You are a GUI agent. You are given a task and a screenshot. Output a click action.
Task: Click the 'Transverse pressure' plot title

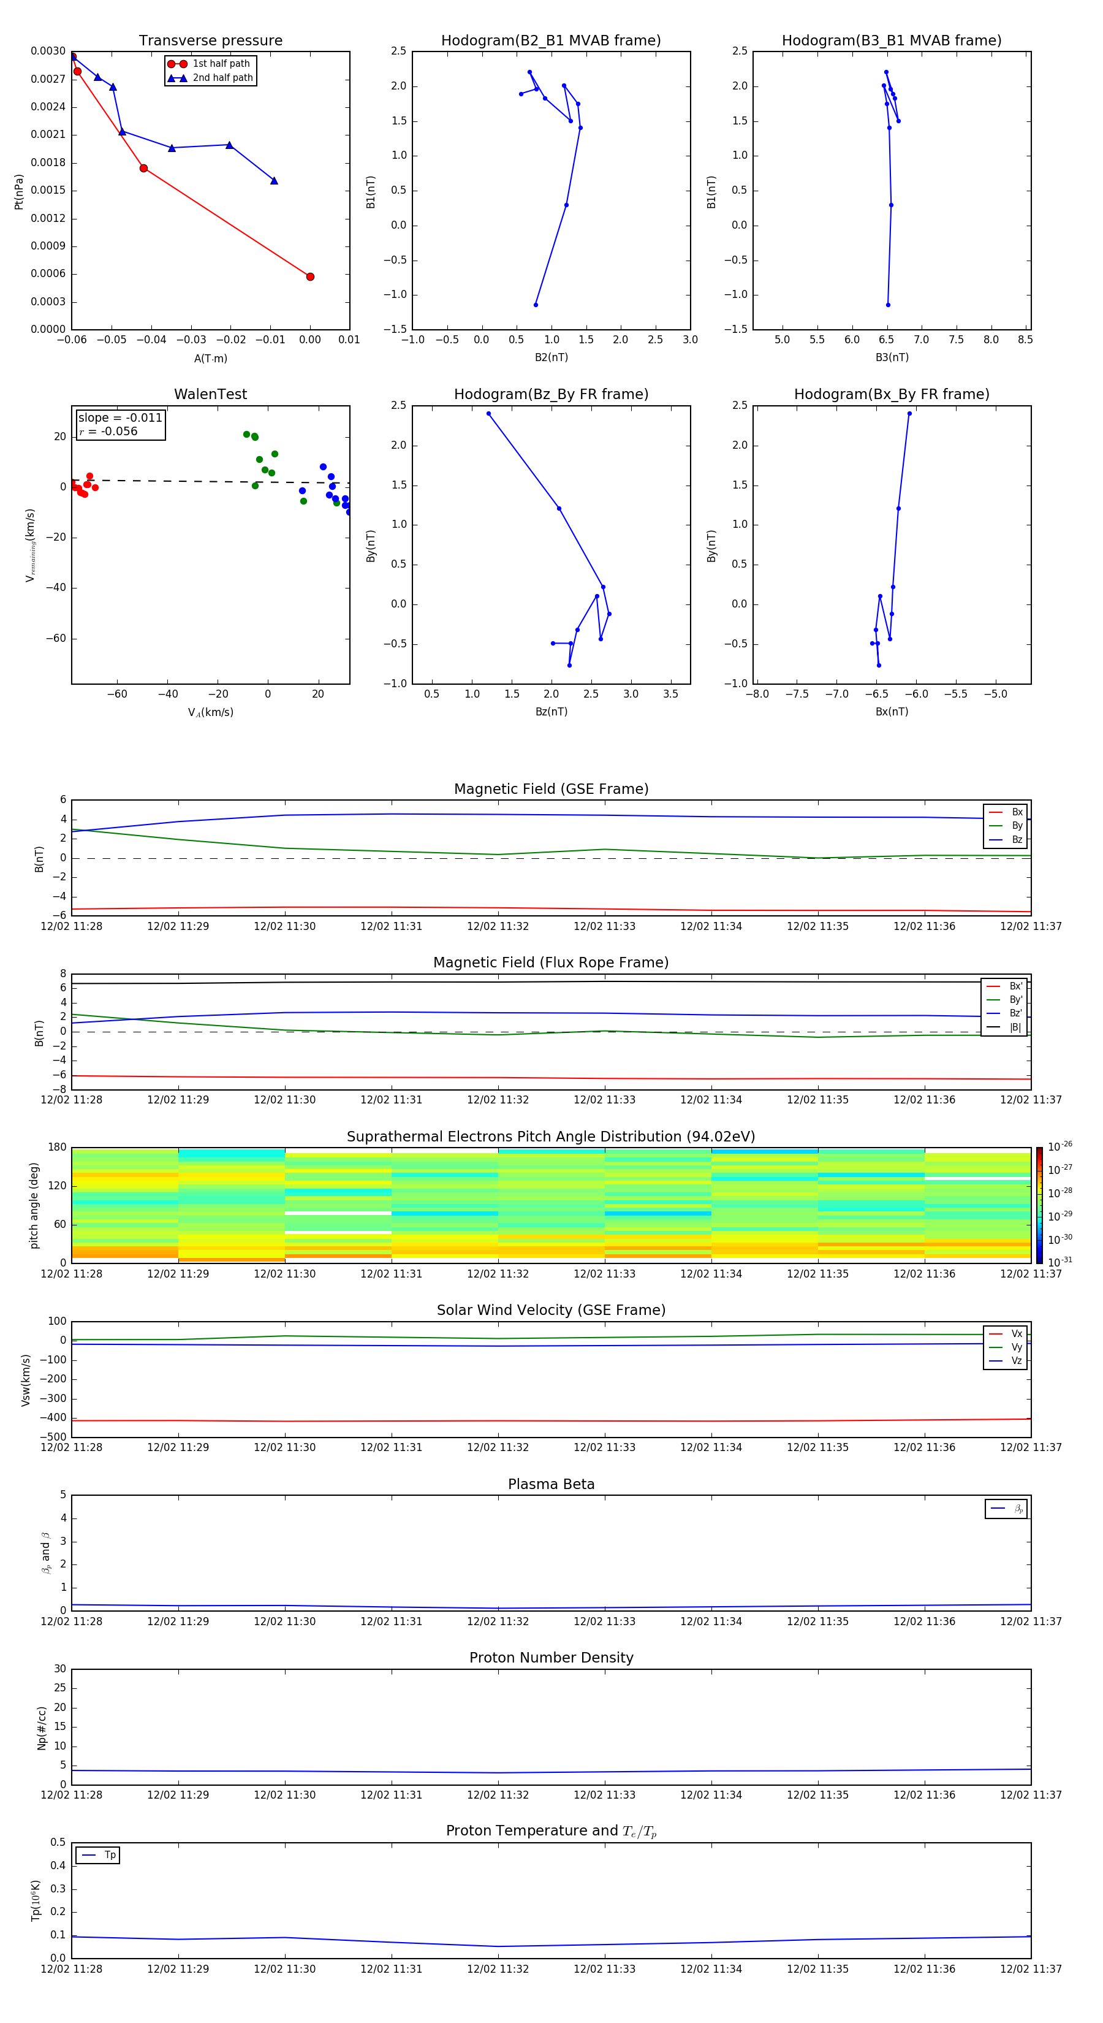[x=210, y=41]
